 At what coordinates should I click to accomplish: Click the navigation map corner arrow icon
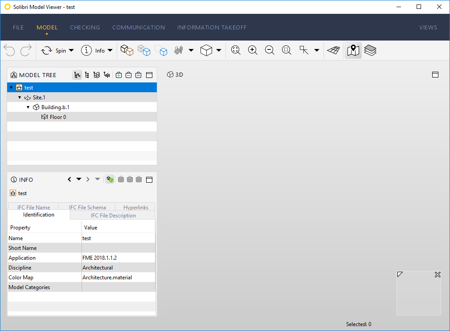[400, 274]
